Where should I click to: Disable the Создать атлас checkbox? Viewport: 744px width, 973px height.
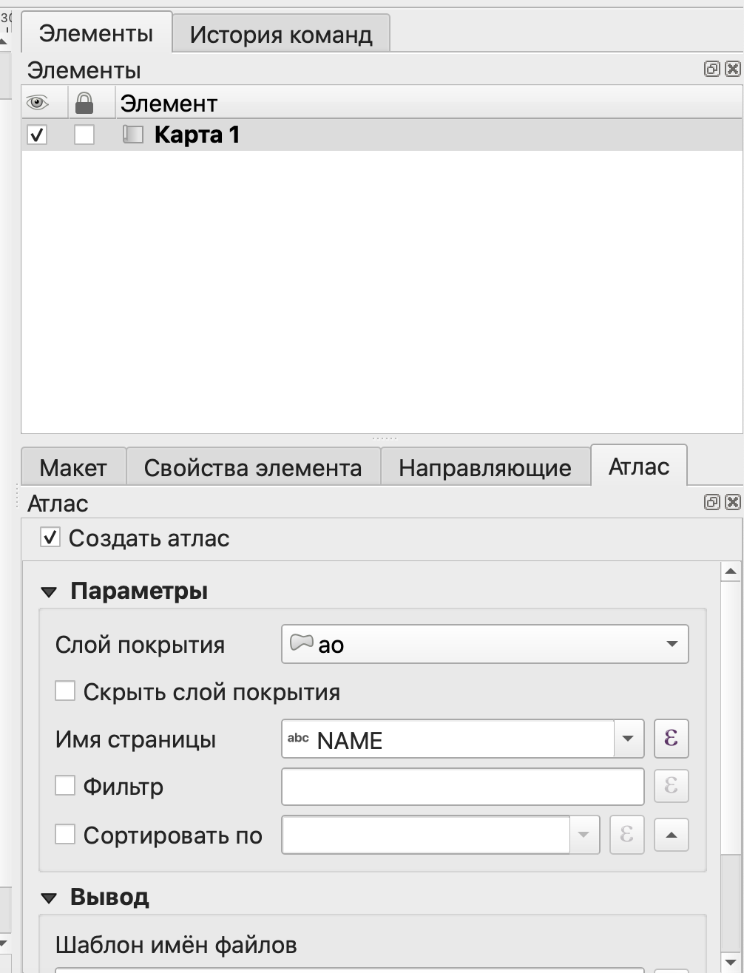click(x=50, y=538)
